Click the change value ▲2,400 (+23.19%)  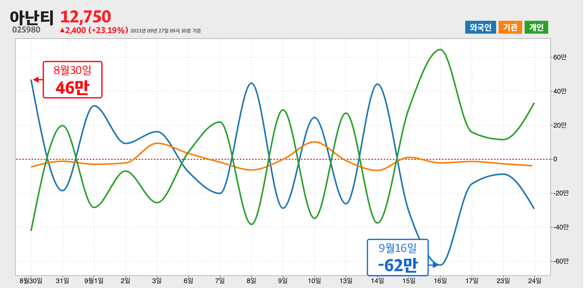(x=94, y=30)
